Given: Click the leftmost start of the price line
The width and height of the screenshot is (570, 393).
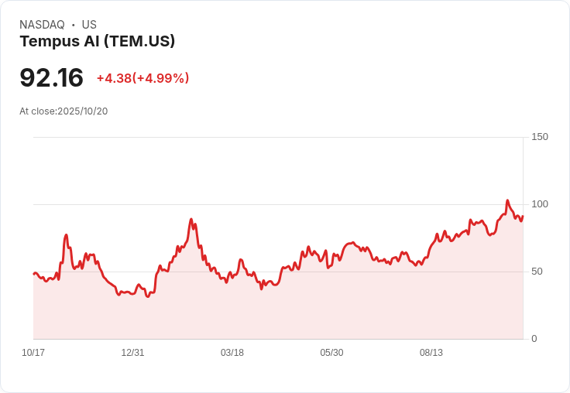Looking at the screenshot, I should click(x=34, y=274).
